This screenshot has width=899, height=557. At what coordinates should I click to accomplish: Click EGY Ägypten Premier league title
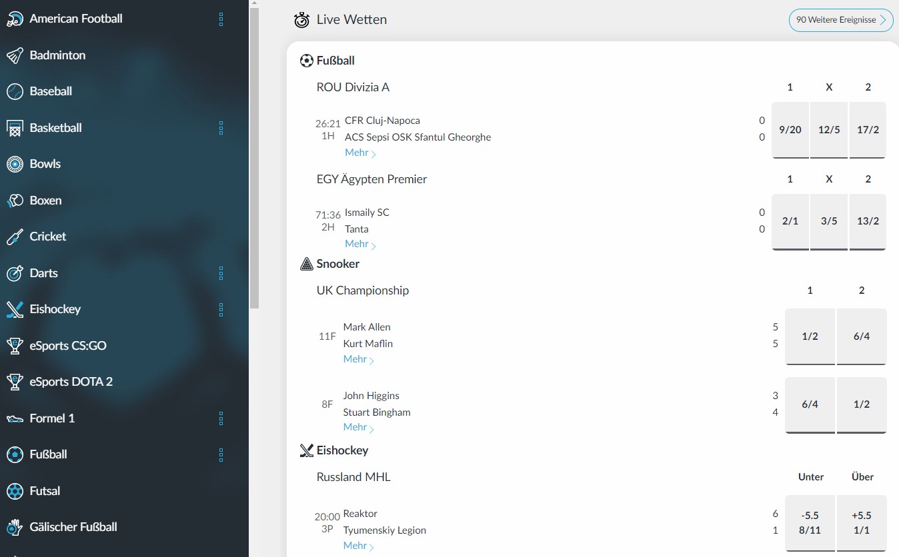pyautogui.click(x=371, y=179)
